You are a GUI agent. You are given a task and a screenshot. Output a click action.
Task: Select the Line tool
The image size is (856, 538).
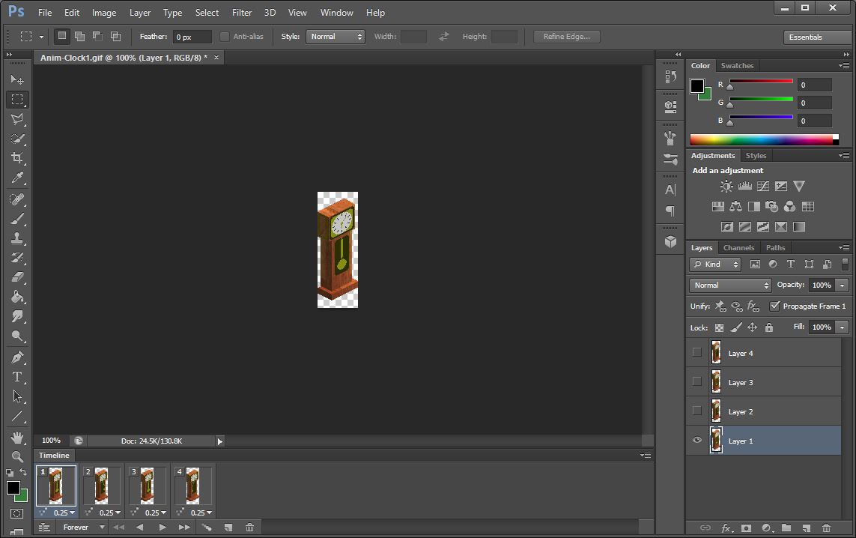pos(17,416)
